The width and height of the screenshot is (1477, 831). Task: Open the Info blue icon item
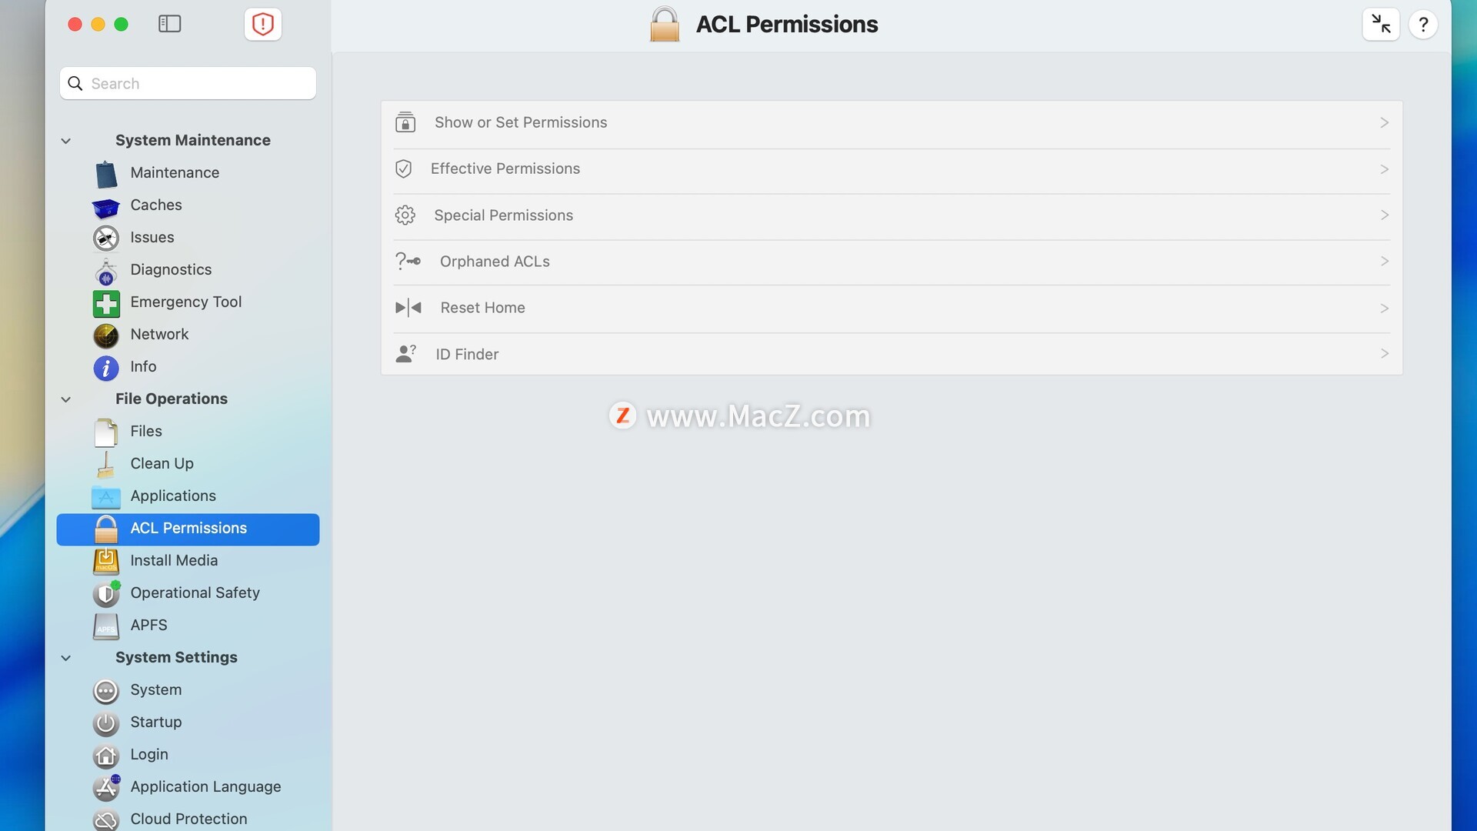pos(106,368)
